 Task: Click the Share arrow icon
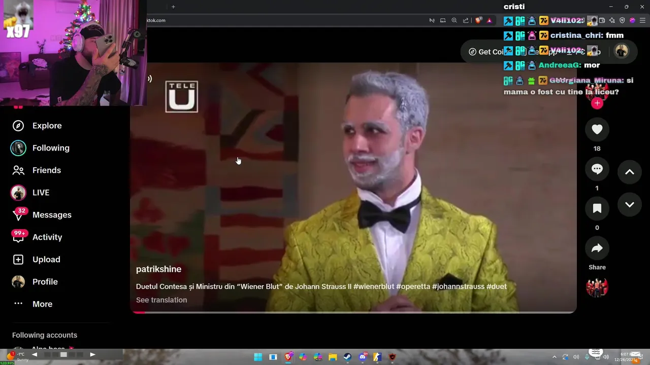[x=597, y=248]
